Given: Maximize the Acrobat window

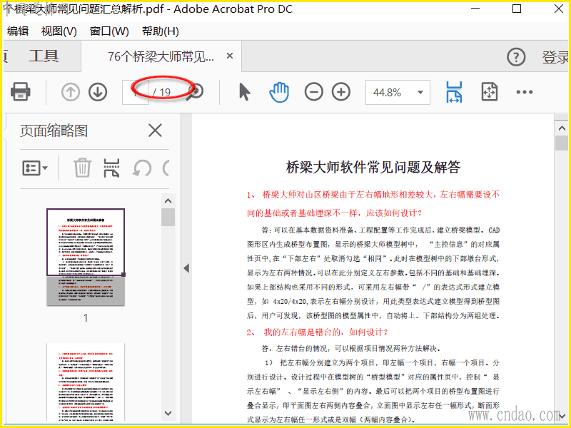Looking at the screenshot, I should (516, 9).
